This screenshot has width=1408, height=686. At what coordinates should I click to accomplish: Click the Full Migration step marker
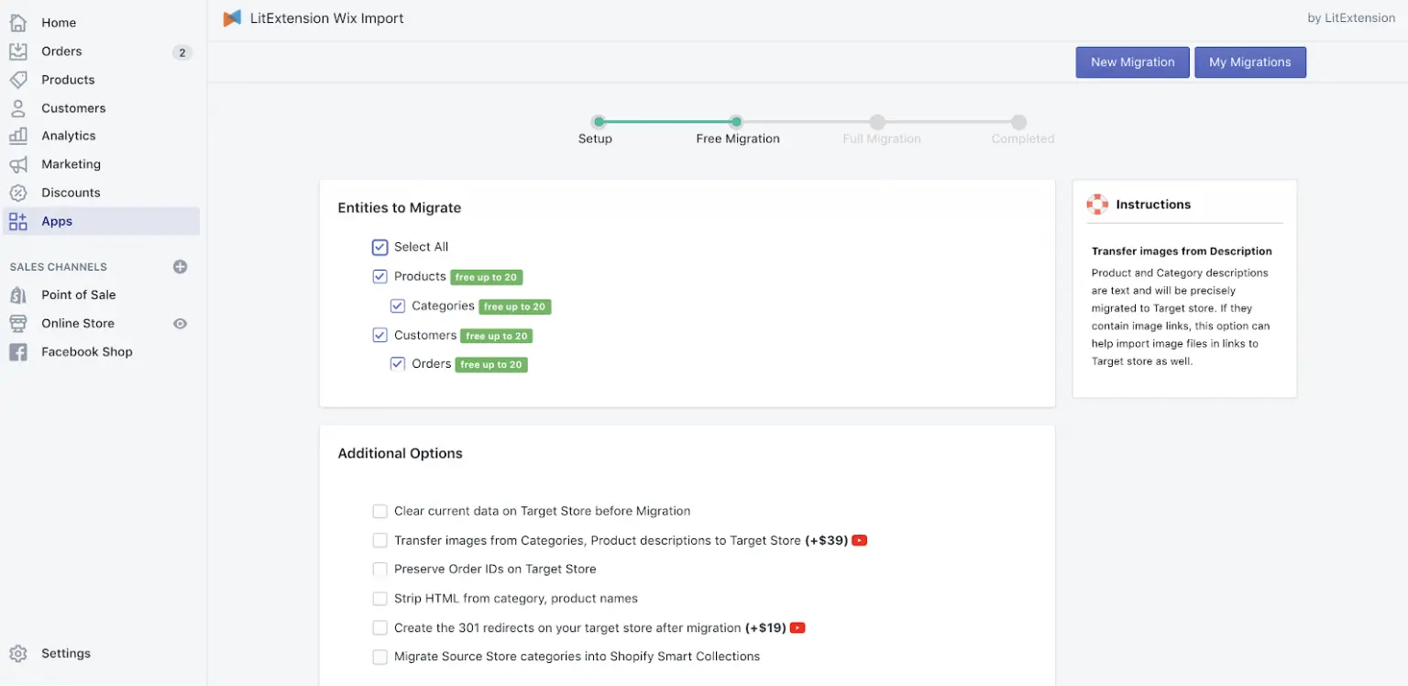tap(877, 122)
